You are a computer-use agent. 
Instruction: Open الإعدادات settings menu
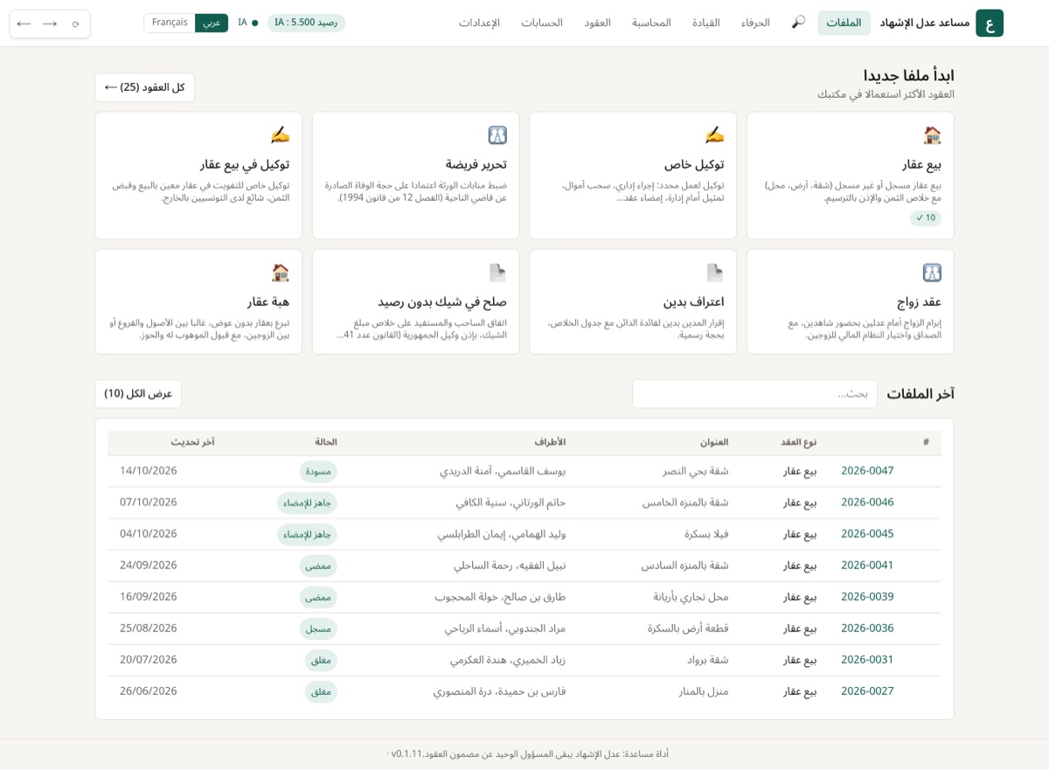click(x=479, y=23)
